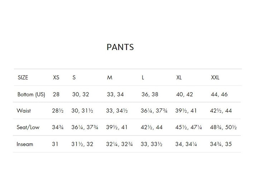Screen dimensions: 258x194
Task: Click the Seat/Low row label
Action: (28, 127)
